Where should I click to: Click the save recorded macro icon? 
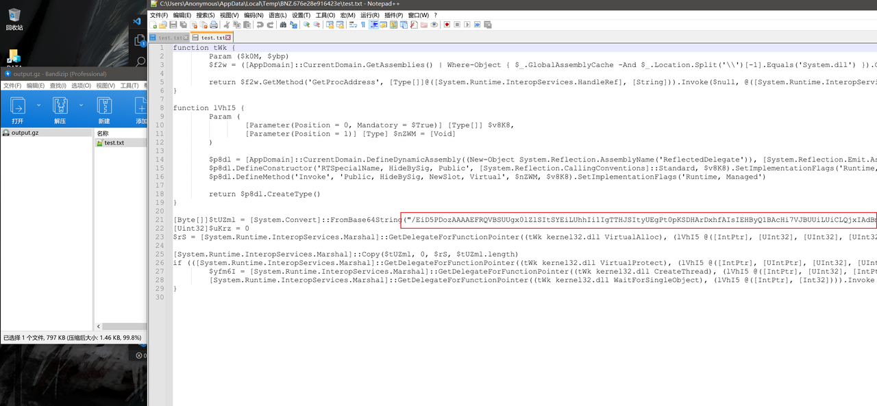[x=488, y=25]
